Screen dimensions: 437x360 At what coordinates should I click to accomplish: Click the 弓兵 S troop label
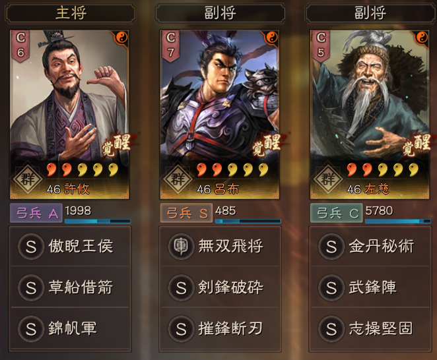(186, 213)
